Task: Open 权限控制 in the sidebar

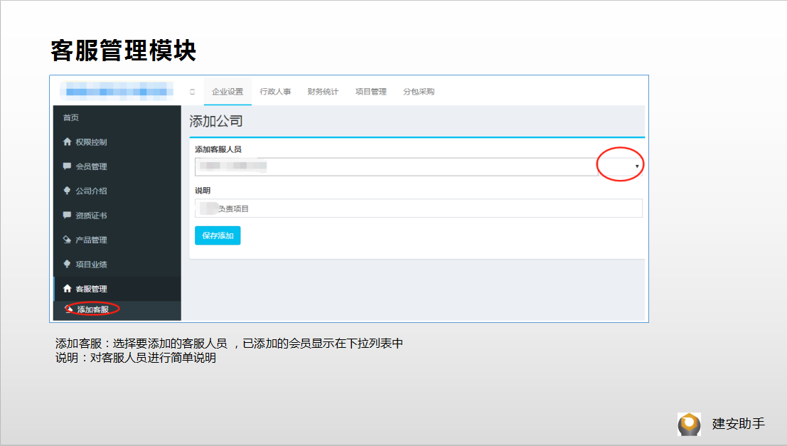Action: [x=117, y=142]
